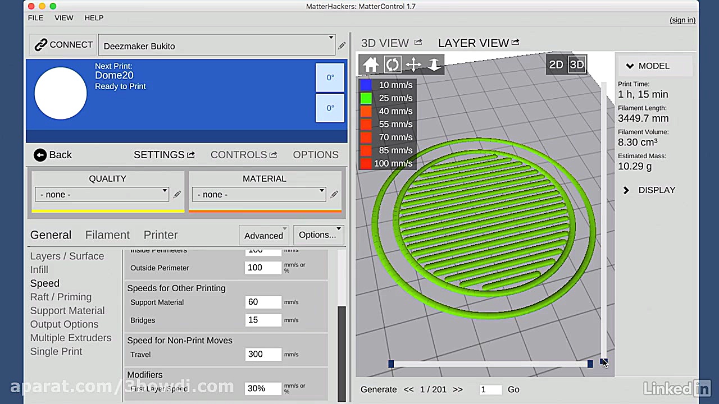Open the Quality preset dropdown
This screenshot has width=719, height=404.
[x=102, y=194]
